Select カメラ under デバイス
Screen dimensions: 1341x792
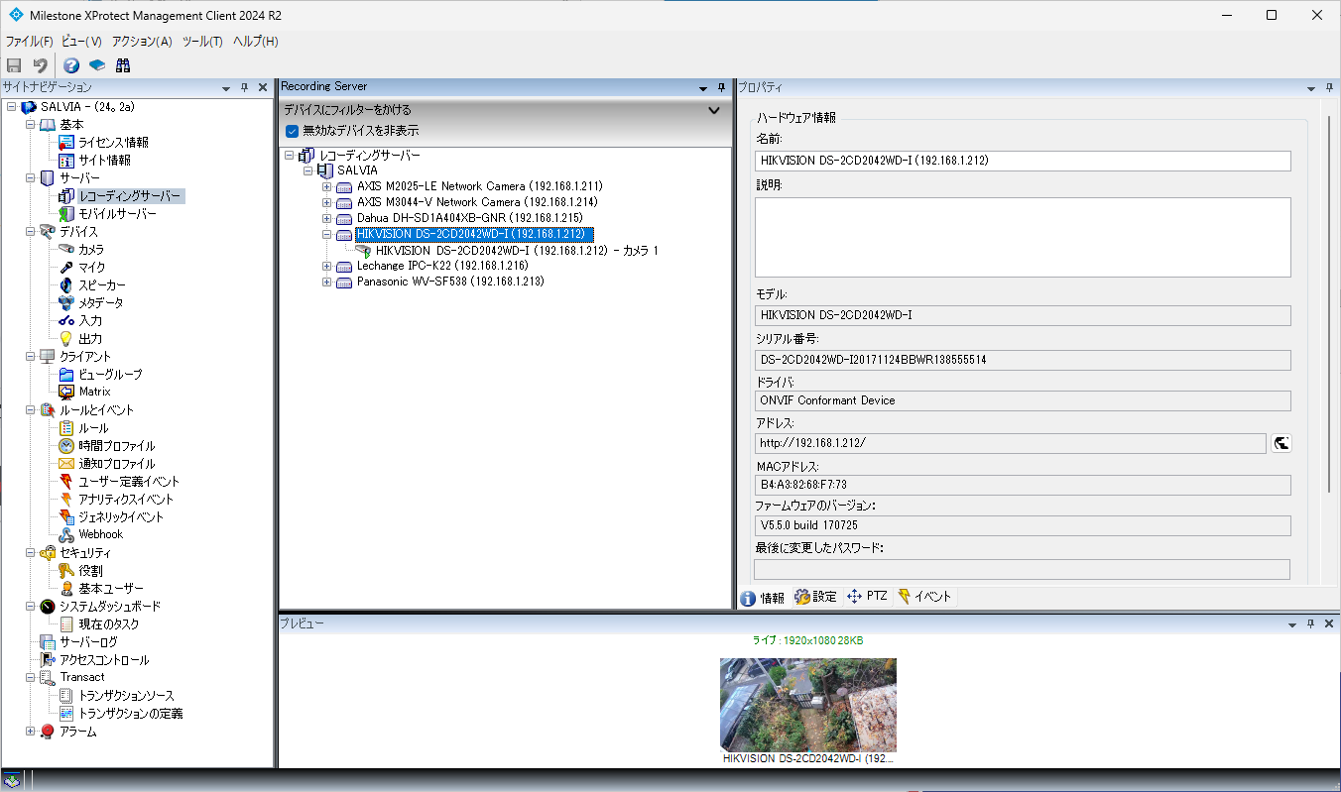coord(91,250)
